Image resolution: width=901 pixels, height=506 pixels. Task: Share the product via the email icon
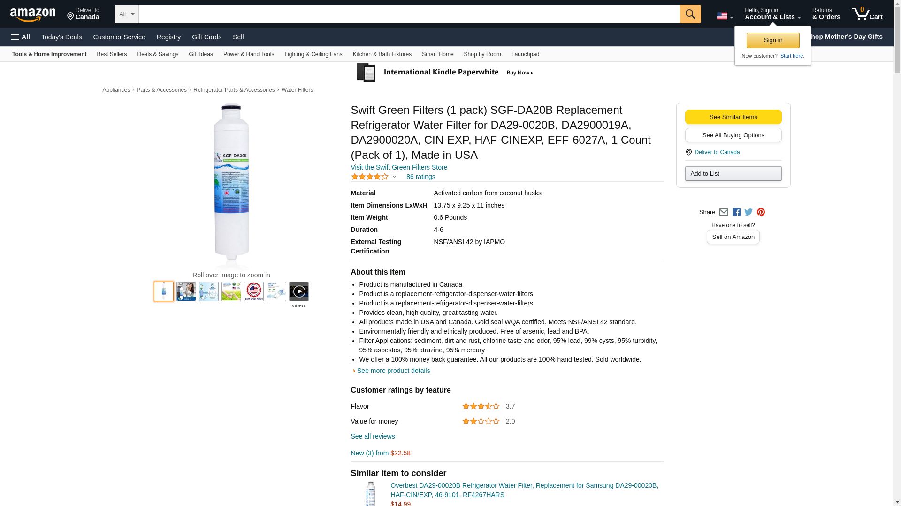[x=724, y=212]
